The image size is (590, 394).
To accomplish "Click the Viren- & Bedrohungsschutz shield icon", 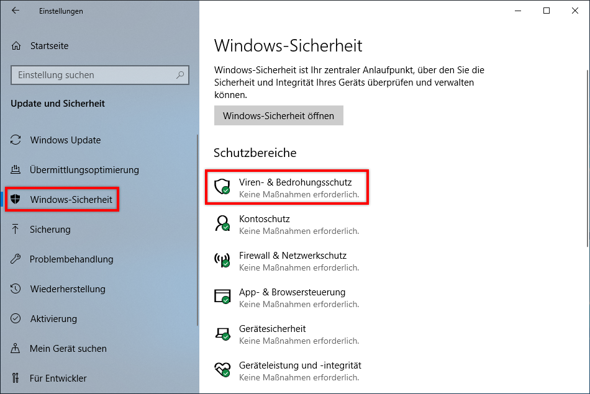I will point(222,187).
